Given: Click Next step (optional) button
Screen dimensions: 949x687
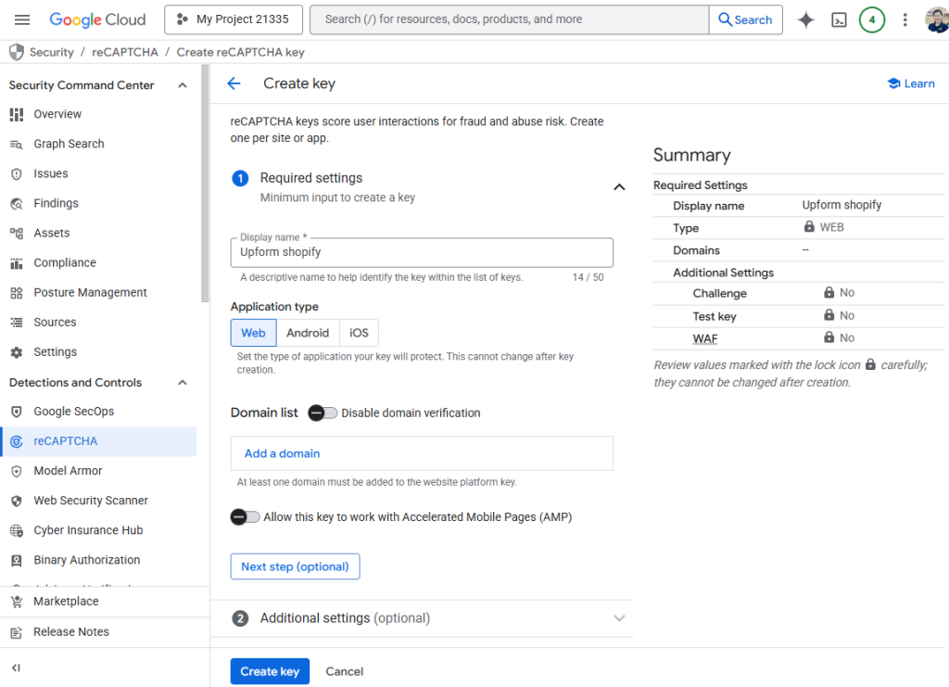Looking at the screenshot, I should [295, 566].
